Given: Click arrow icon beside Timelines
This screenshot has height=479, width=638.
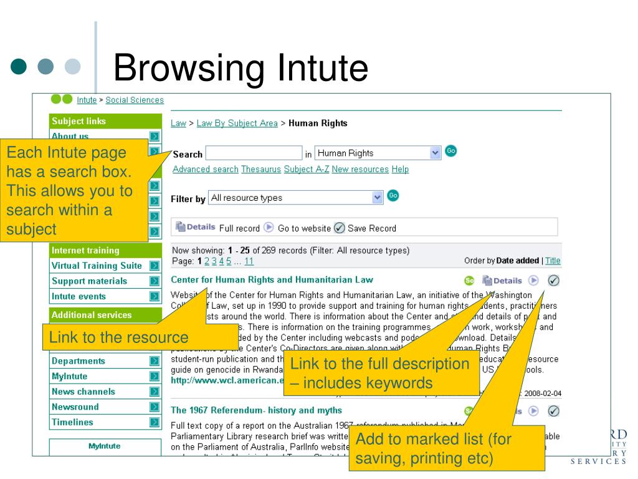Looking at the screenshot, I should 155,422.
